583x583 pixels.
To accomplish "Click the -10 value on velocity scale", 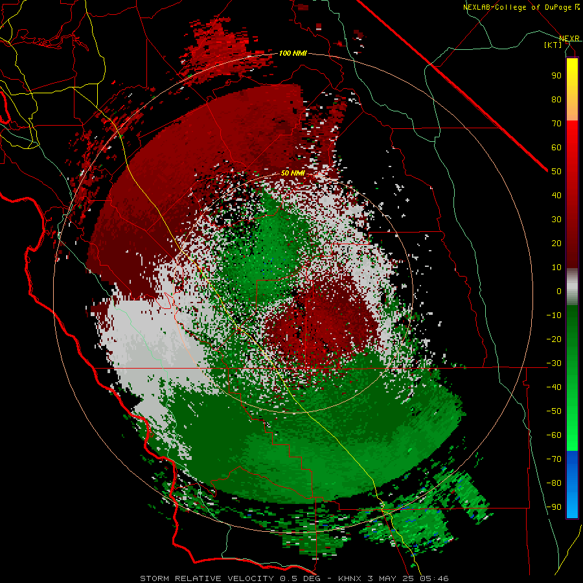I will pos(554,315).
